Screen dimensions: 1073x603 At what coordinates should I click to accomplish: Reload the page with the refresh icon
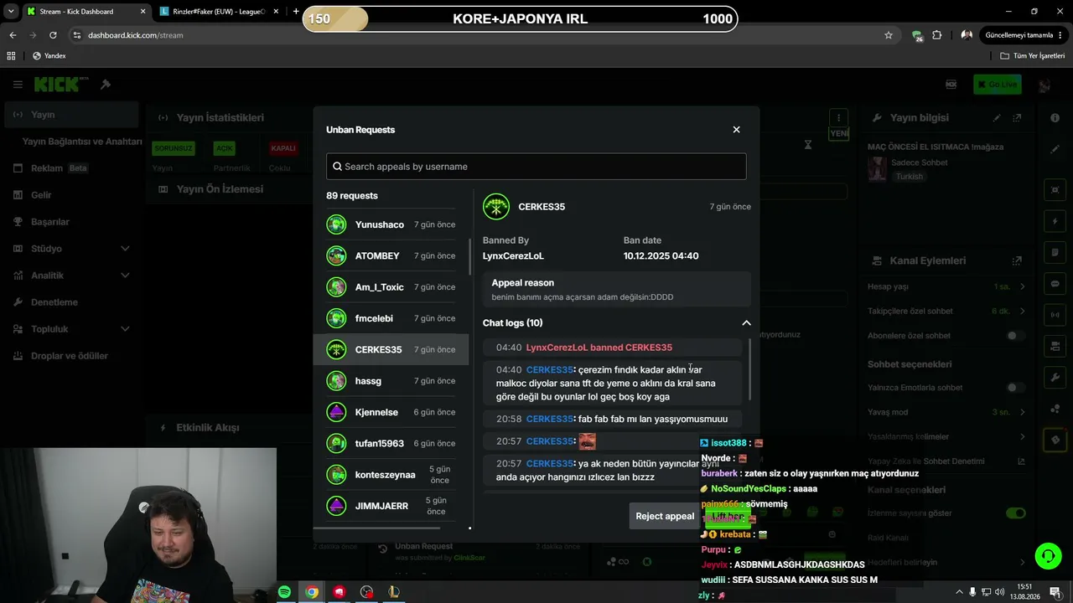(x=53, y=35)
